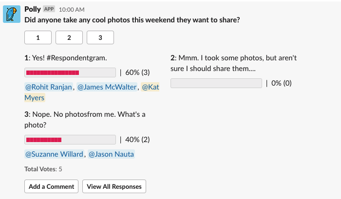Click the "Yes! #Respondentgram." option text

point(66,58)
